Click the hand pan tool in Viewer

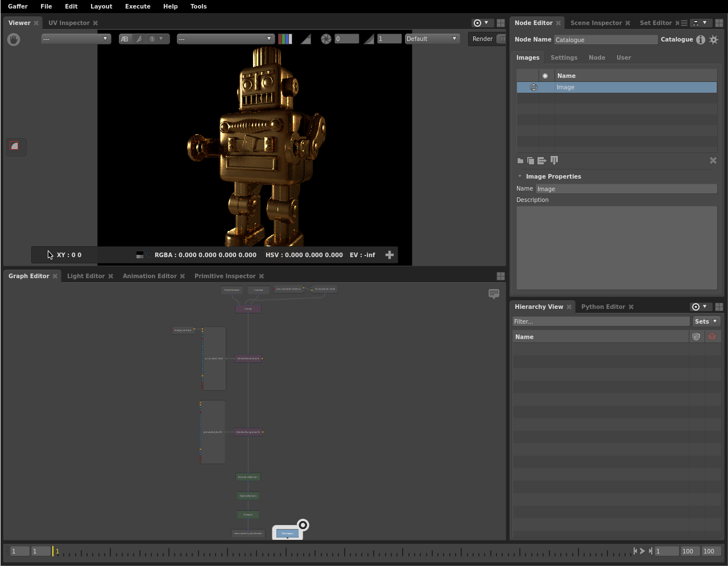point(14,39)
